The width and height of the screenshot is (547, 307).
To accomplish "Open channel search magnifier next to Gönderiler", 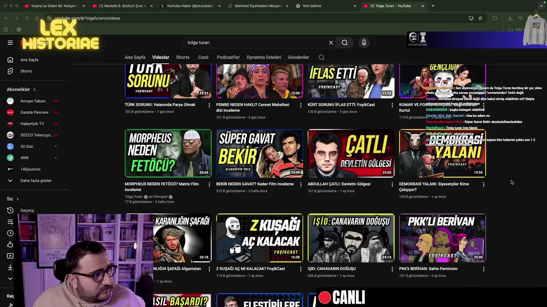I will [x=321, y=57].
